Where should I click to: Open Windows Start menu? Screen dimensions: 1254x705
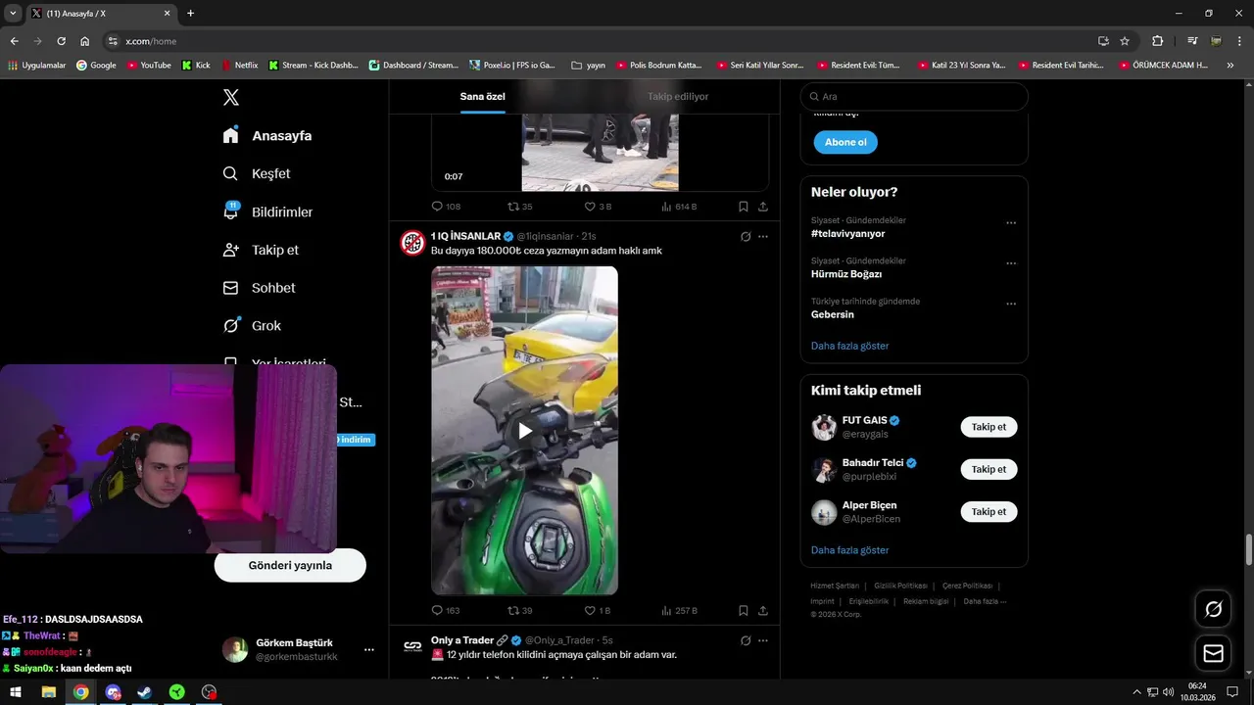click(x=16, y=692)
